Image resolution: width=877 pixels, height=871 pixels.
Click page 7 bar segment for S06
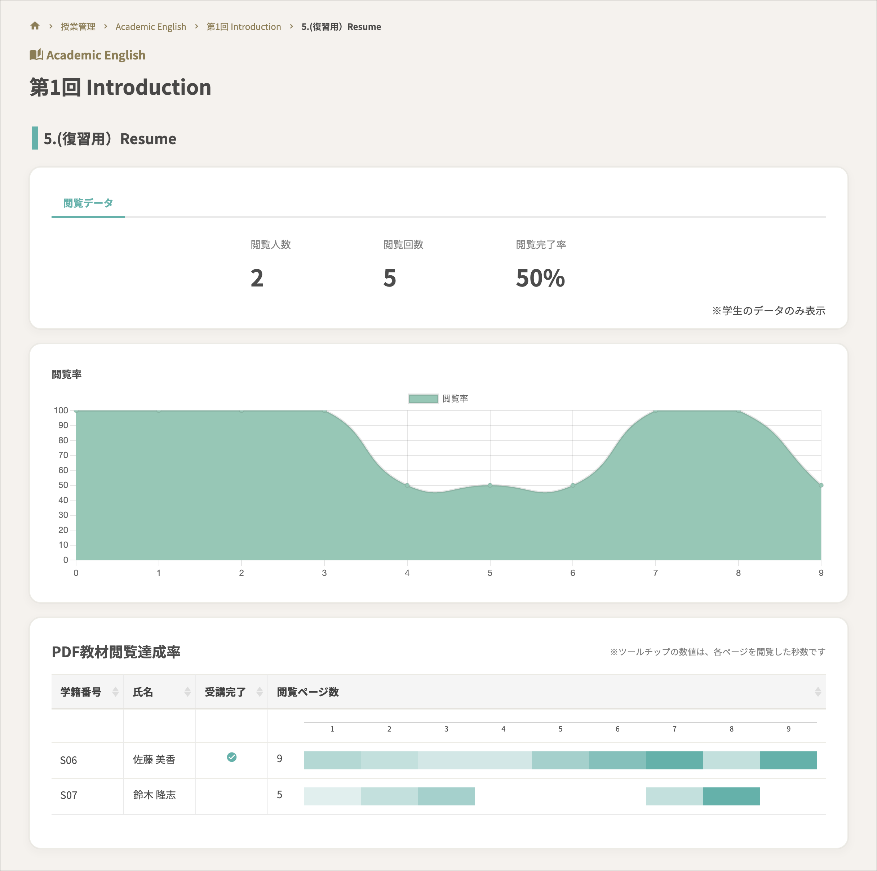coord(674,760)
